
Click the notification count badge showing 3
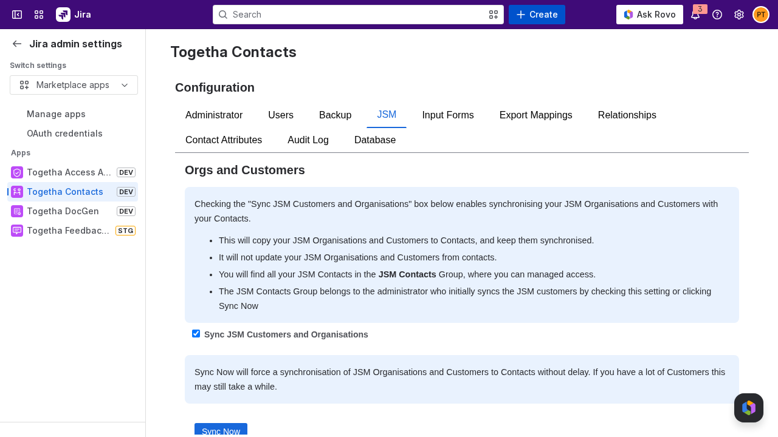(700, 9)
